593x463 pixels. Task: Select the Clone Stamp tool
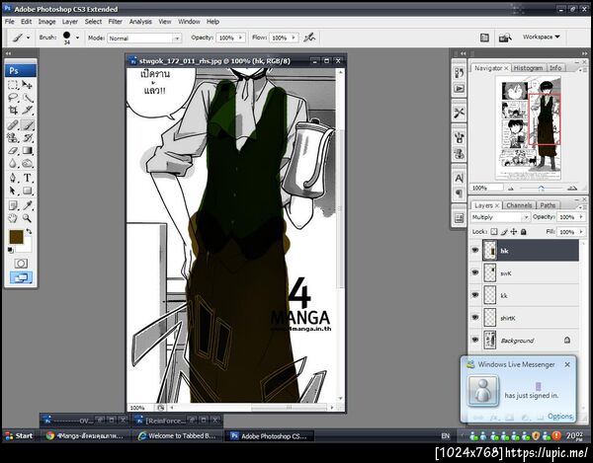pos(13,138)
